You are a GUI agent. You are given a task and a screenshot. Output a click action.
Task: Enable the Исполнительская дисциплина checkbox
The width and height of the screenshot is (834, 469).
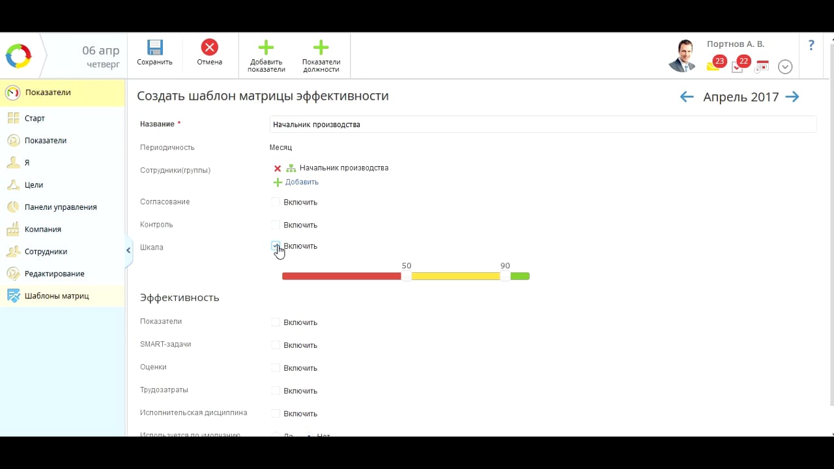(x=276, y=413)
